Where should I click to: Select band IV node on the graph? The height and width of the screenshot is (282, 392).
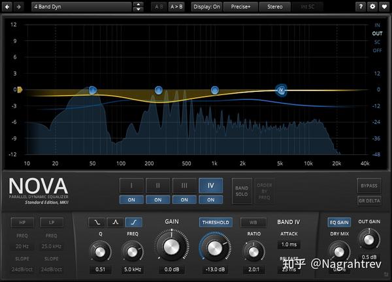[281, 90]
